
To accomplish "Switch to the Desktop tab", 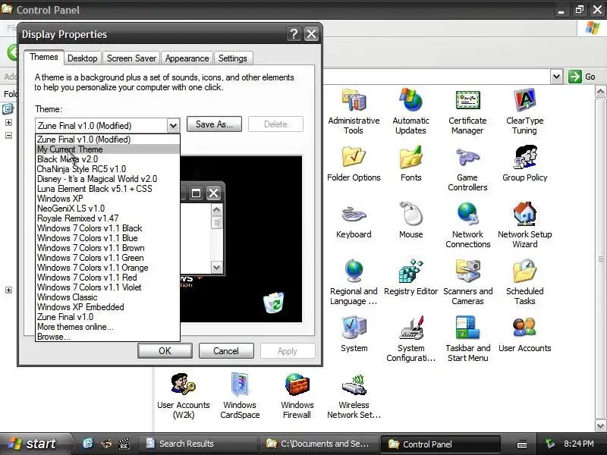I will click(83, 58).
